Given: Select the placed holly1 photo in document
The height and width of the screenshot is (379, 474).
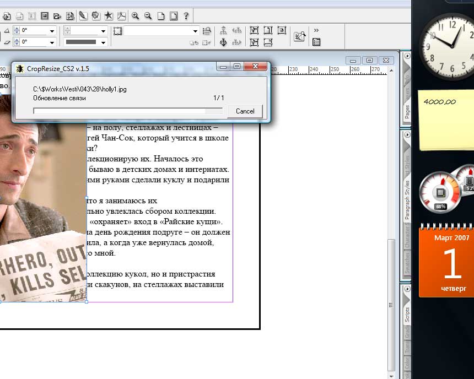Looking at the screenshot, I should 43,212.
